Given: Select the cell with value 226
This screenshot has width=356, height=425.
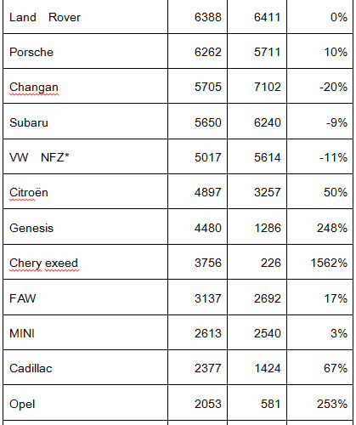Looking at the screenshot, I should pos(257,262).
